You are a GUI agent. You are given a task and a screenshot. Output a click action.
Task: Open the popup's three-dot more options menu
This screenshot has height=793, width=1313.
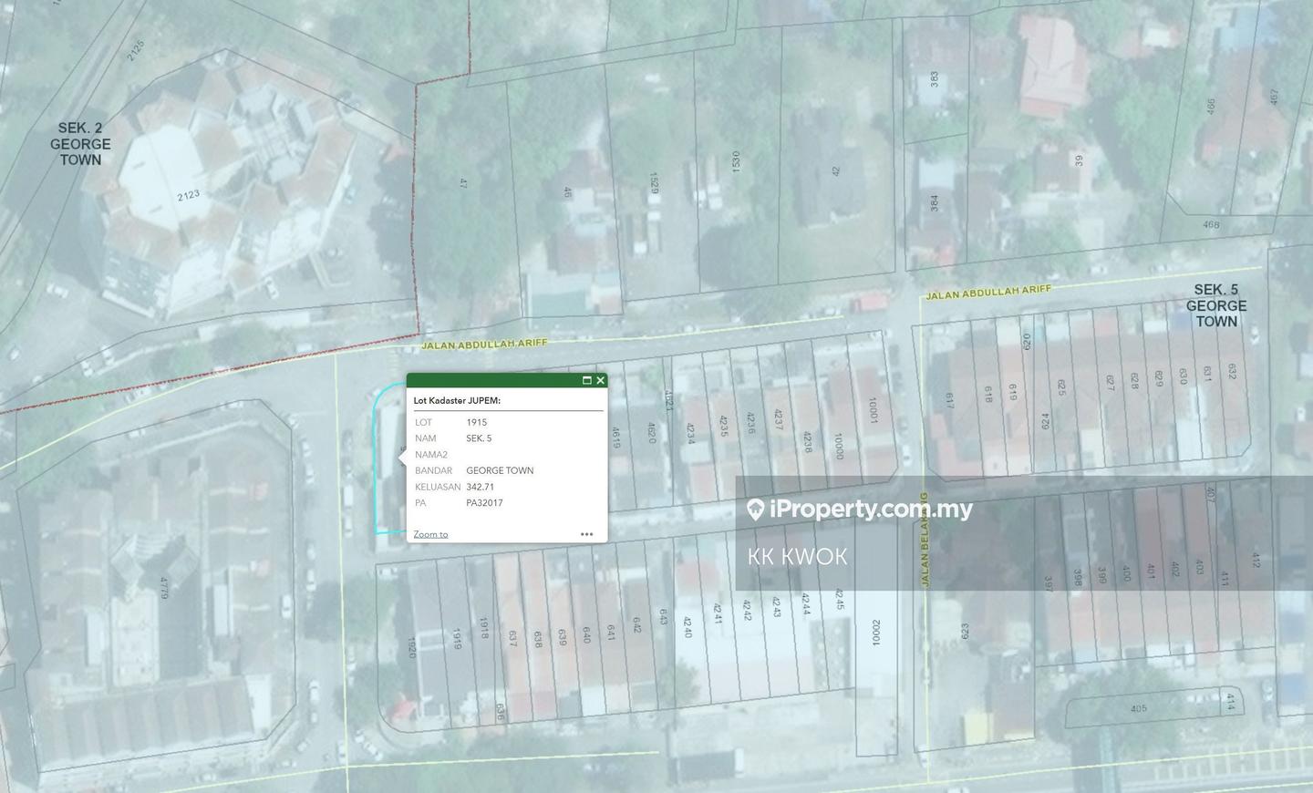coord(586,534)
